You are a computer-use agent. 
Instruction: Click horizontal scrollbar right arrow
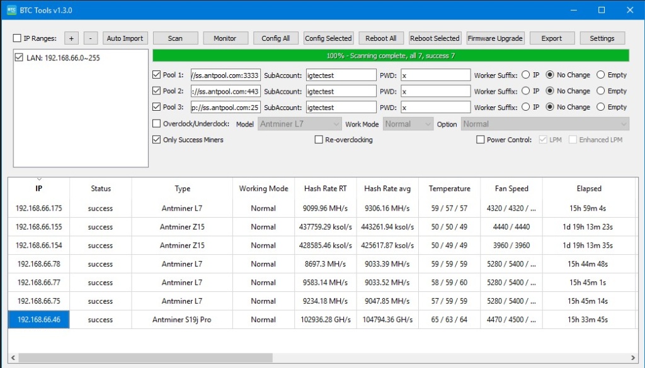pos(632,358)
